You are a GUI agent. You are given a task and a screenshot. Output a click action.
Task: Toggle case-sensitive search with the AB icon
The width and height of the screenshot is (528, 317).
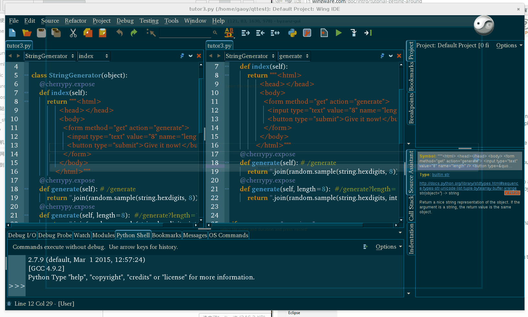229,33
